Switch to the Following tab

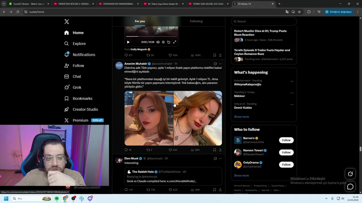(x=196, y=21)
